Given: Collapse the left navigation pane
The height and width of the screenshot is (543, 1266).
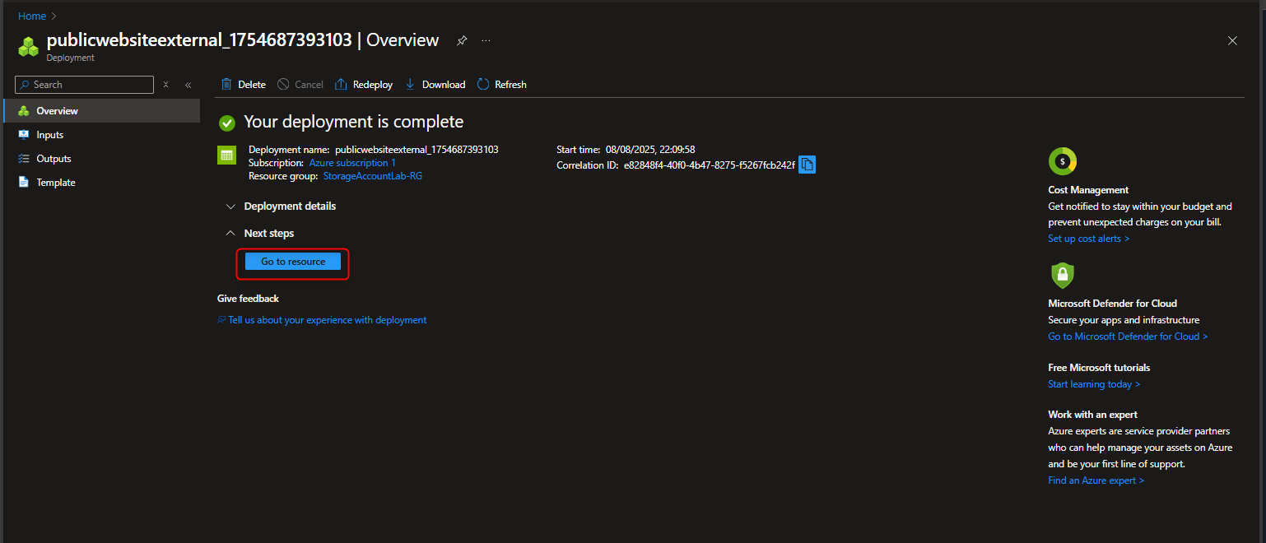Looking at the screenshot, I should pyautogui.click(x=188, y=84).
